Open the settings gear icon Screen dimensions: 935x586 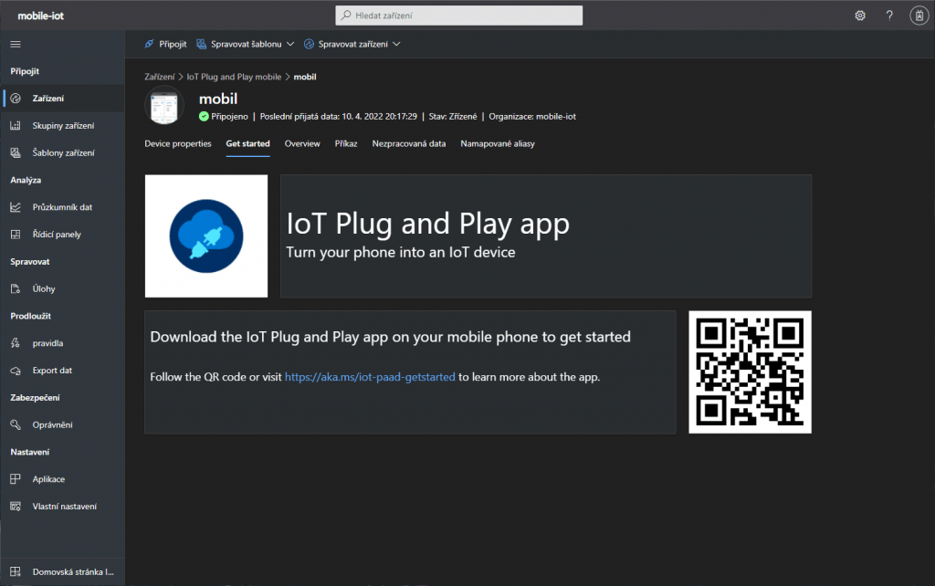(x=859, y=16)
